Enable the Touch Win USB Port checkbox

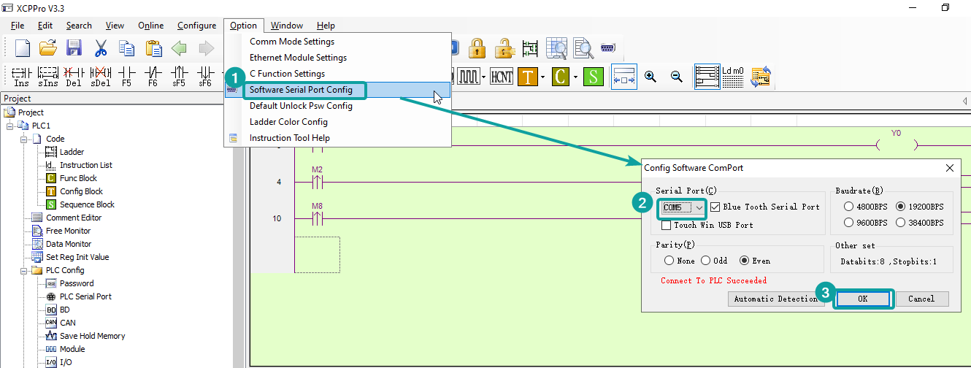666,225
